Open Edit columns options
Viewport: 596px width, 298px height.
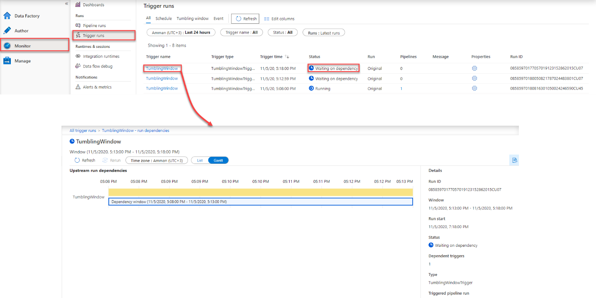279,19
